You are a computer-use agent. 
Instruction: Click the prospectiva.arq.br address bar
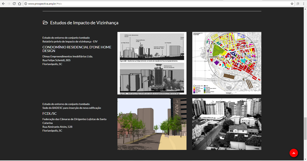[150, 4]
